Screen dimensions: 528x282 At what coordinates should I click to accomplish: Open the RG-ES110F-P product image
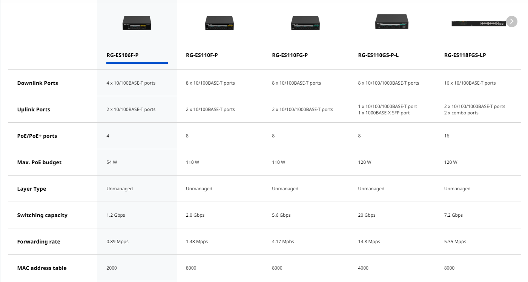(219, 23)
